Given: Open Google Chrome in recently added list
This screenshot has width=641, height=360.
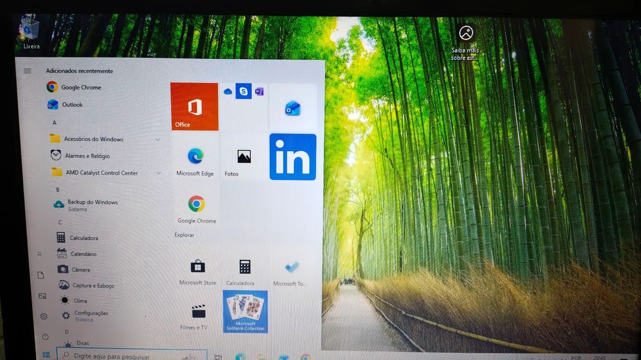Looking at the screenshot, I should (x=74, y=87).
